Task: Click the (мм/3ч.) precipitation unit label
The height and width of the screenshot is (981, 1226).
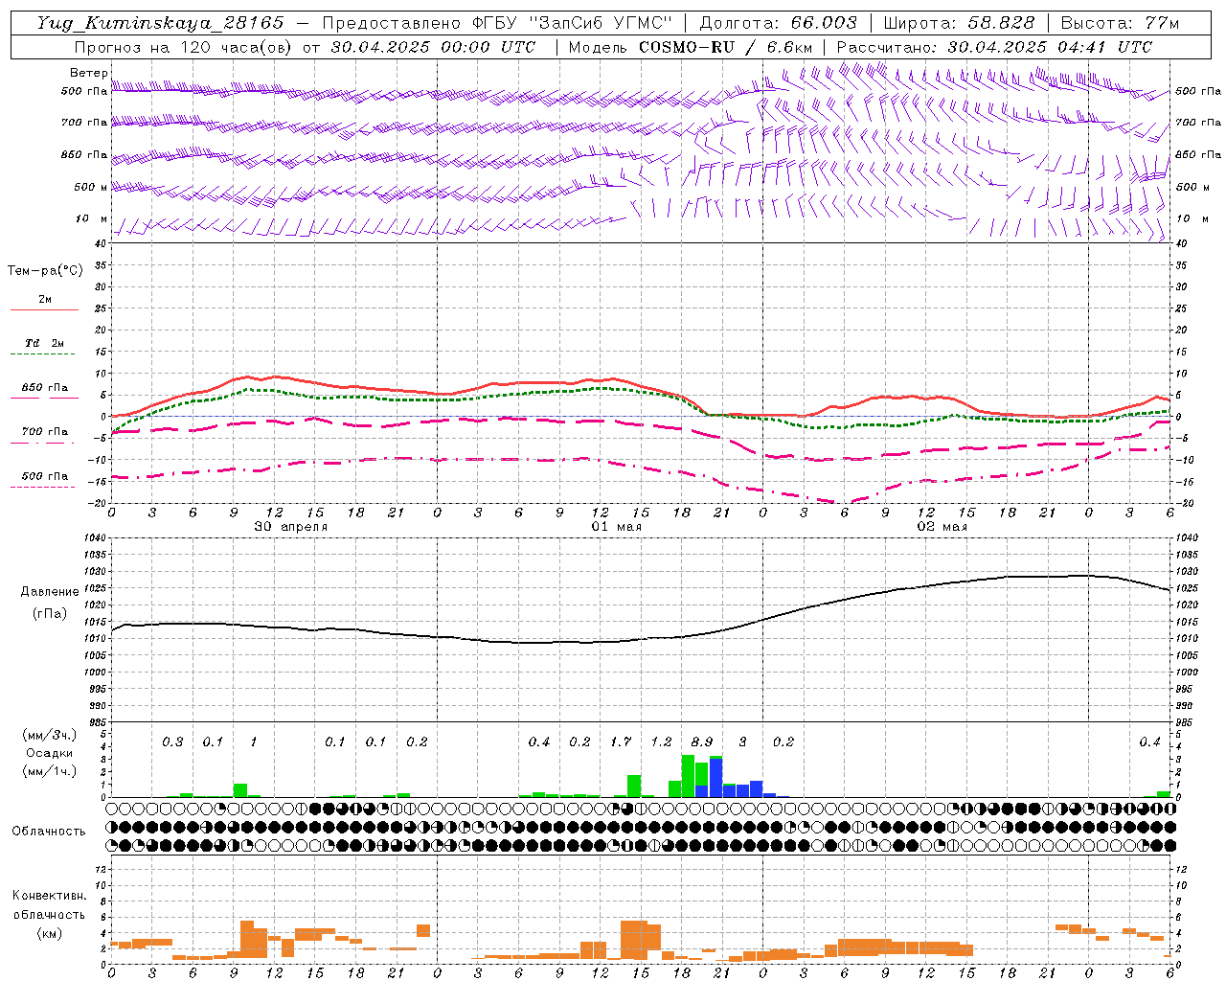Action: coord(49,735)
